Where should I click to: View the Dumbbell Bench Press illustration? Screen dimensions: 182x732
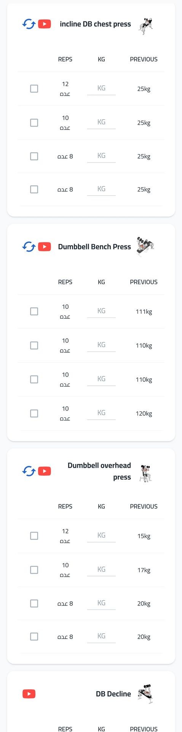coord(145,247)
